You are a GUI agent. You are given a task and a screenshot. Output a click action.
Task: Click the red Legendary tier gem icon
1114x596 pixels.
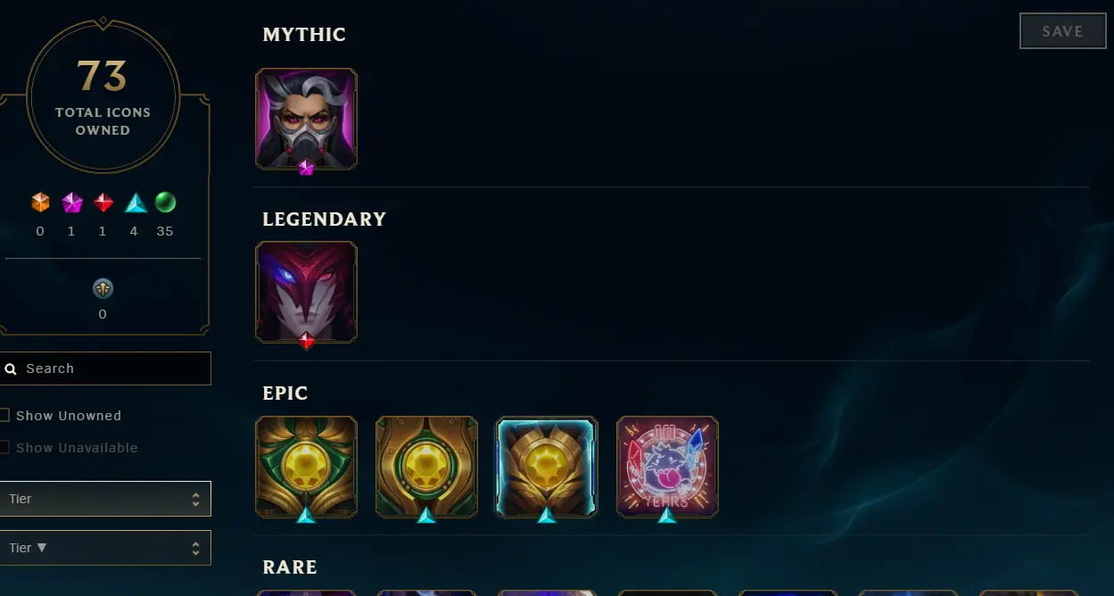103,203
